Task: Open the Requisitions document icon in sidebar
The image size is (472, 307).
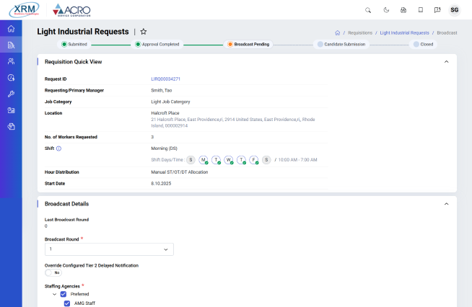Action: [x=11, y=45]
